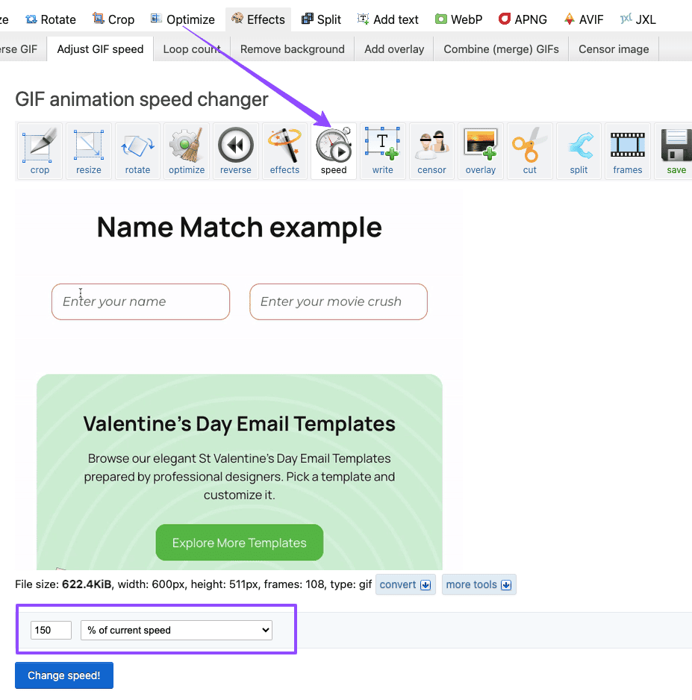Click the Change speed! button
The image size is (692, 700).
point(63,675)
